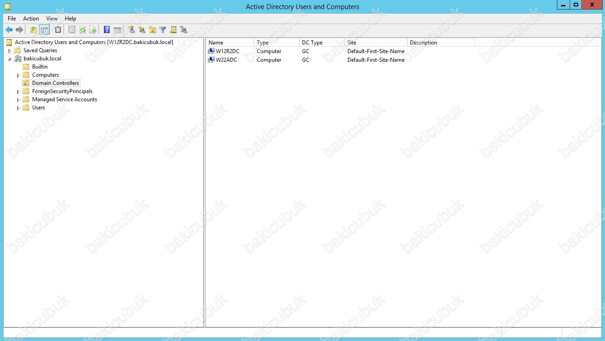
Task: Go up one level with folder-arrow icon
Action: [34, 30]
